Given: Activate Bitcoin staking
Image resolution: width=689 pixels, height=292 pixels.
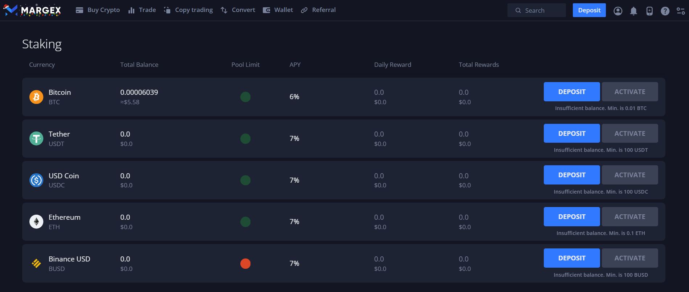Looking at the screenshot, I should tap(630, 92).
